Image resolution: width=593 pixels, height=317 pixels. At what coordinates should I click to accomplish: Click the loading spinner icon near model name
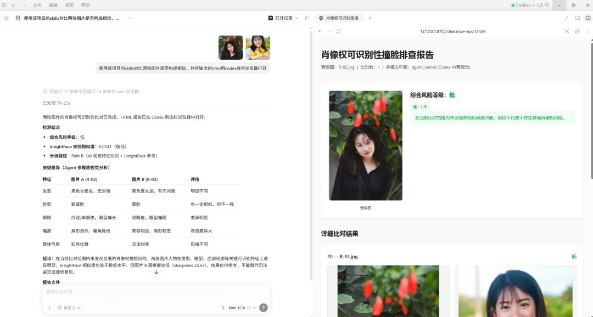point(222,308)
